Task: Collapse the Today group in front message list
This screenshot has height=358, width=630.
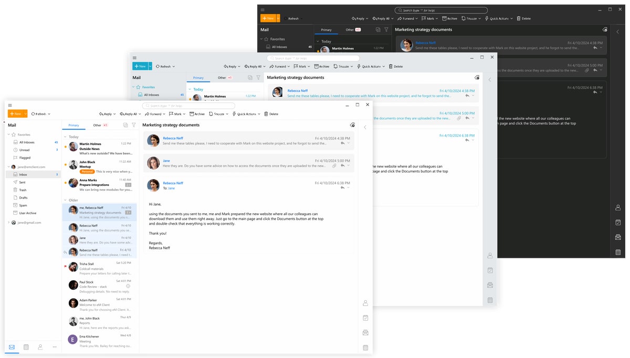Action: (66, 137)
